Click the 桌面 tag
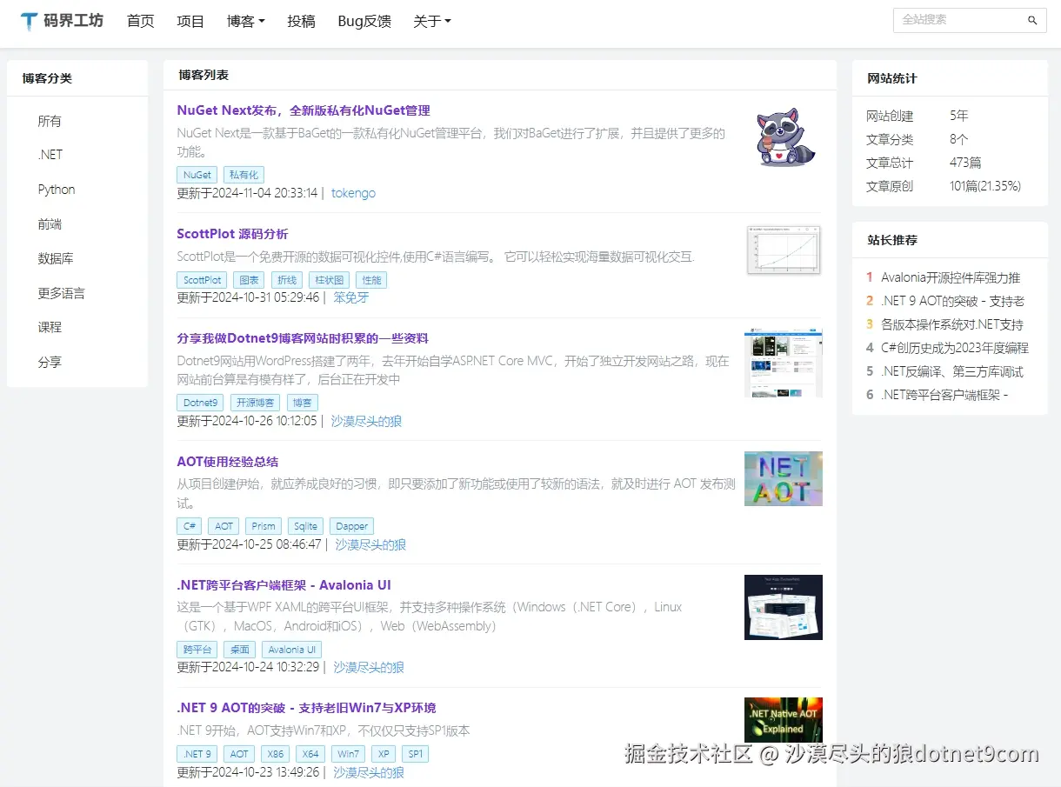1061x787 pixels. (240, 650)
